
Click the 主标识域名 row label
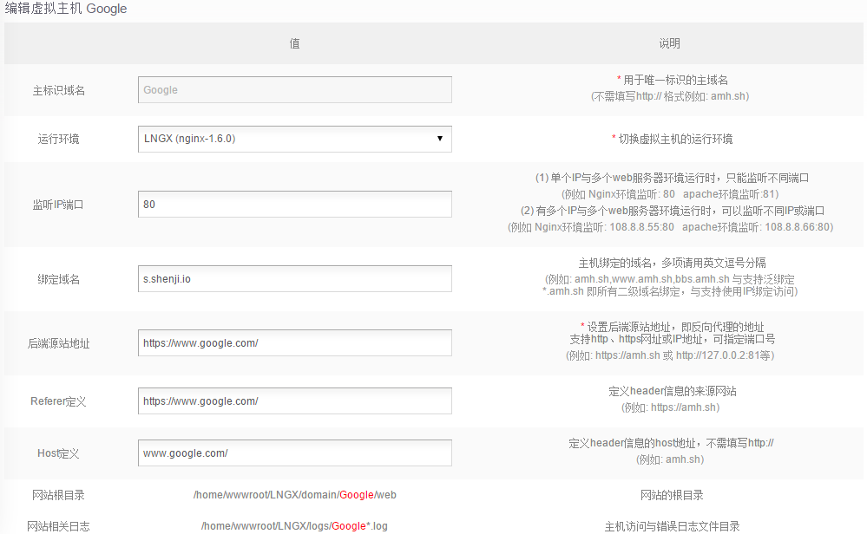pos(58,90)
